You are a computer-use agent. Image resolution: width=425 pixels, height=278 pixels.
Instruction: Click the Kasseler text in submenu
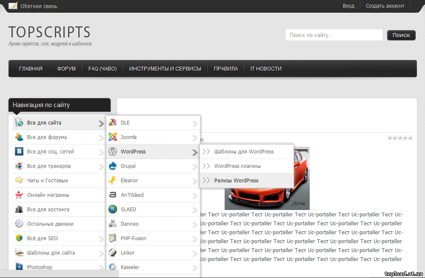click(x=130, y=267)
